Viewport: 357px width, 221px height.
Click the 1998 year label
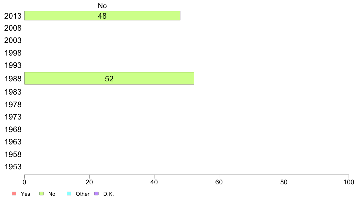tap(13, 53)
